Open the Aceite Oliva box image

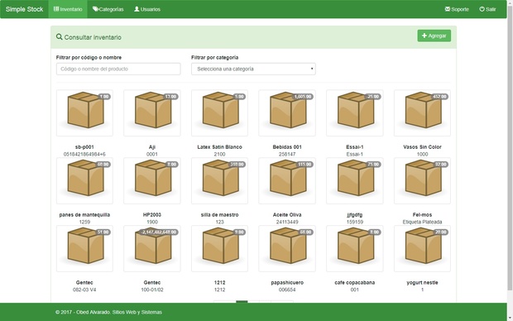point(287,180)
